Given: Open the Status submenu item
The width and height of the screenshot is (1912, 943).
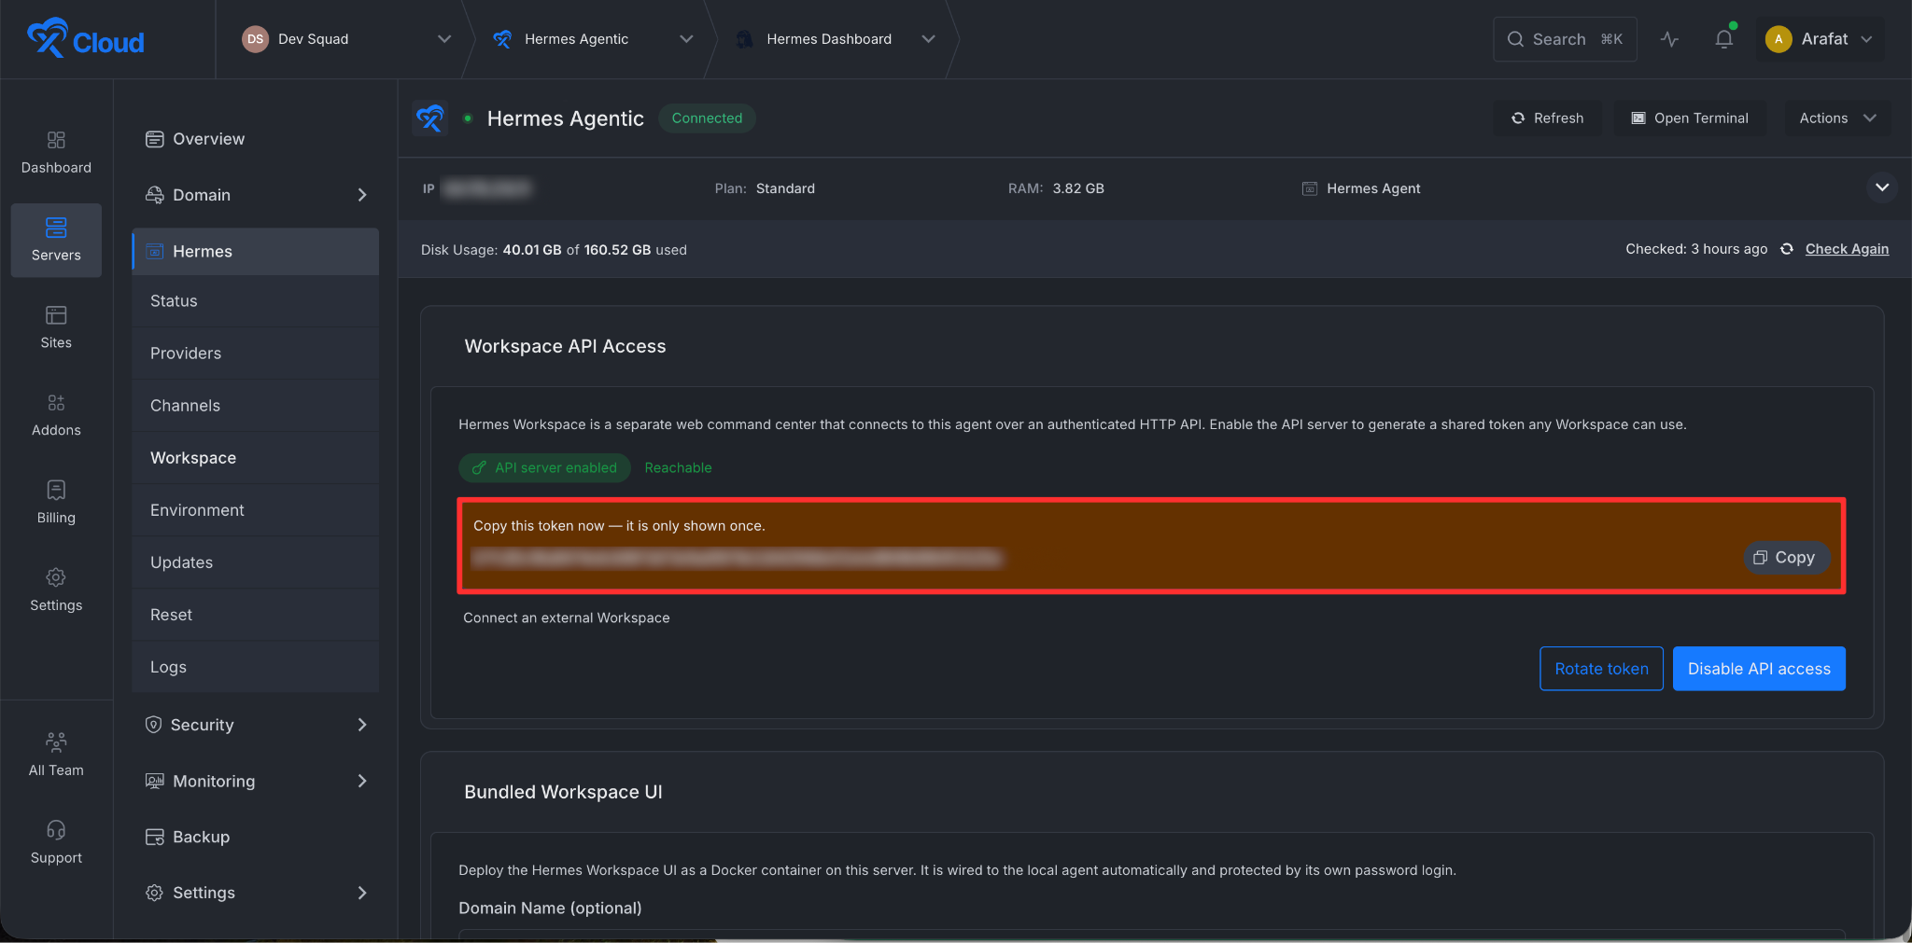Looking at the screenshot, I should [255, 301].
